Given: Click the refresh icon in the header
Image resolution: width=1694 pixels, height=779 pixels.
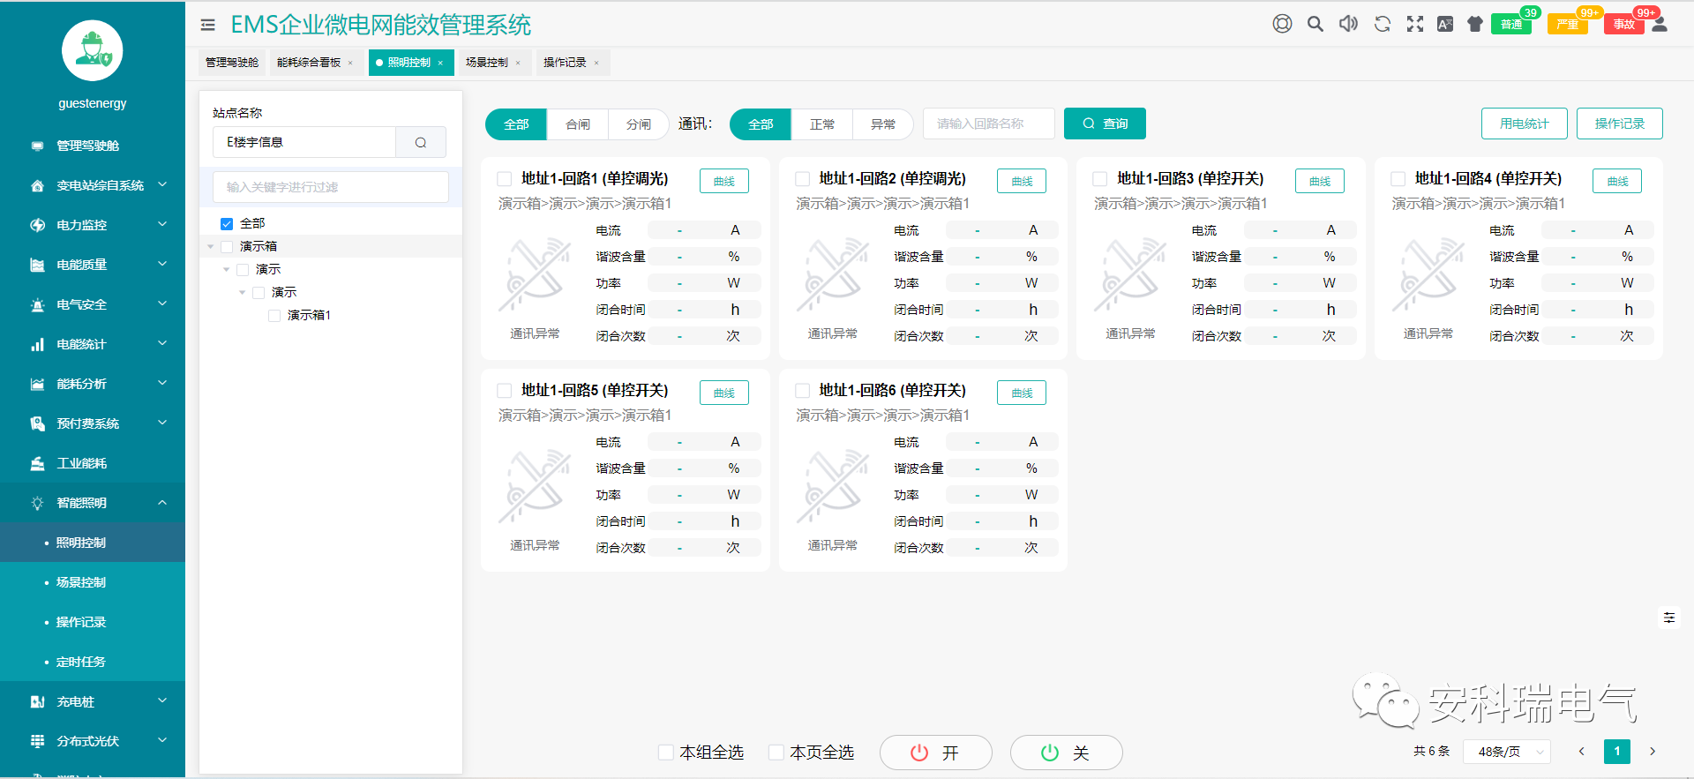Looking at the screenshot, I should click(1383, 24).
